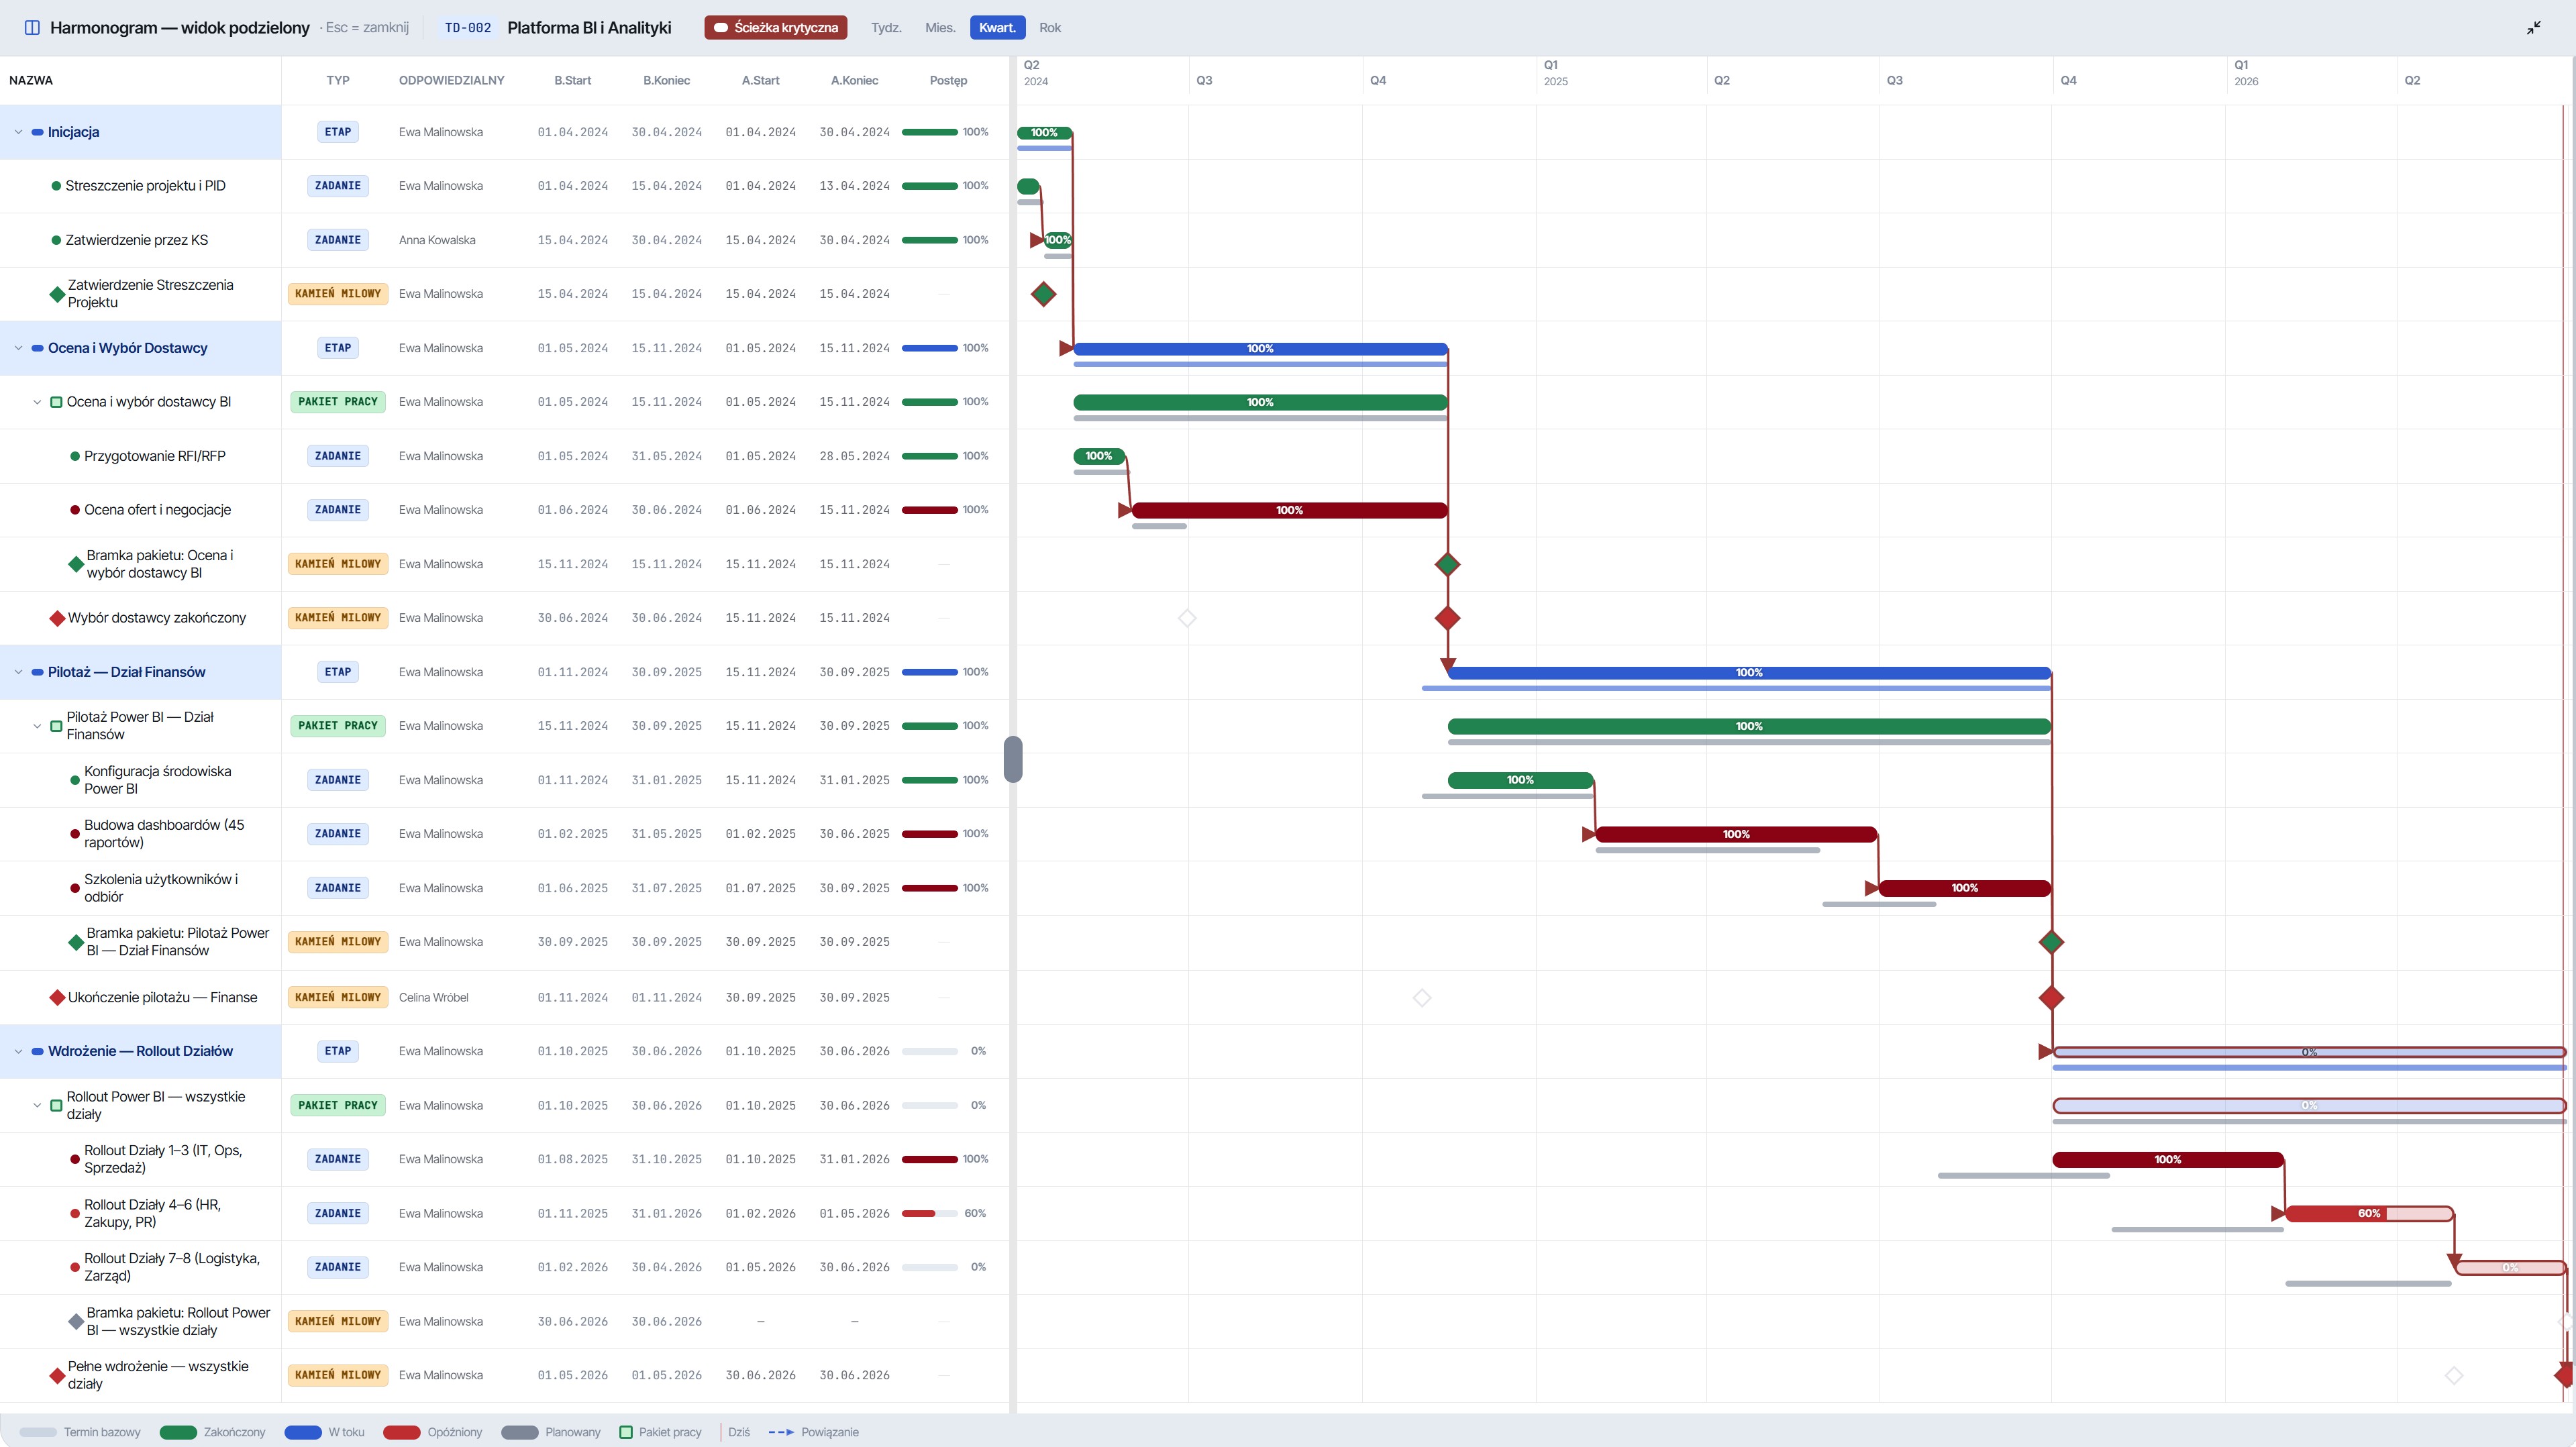Screen dimensions: 2576x1447
Task: Collapse the Wdrożenie — Rollout Działów stage
Action: click(x=18, y=1051)
